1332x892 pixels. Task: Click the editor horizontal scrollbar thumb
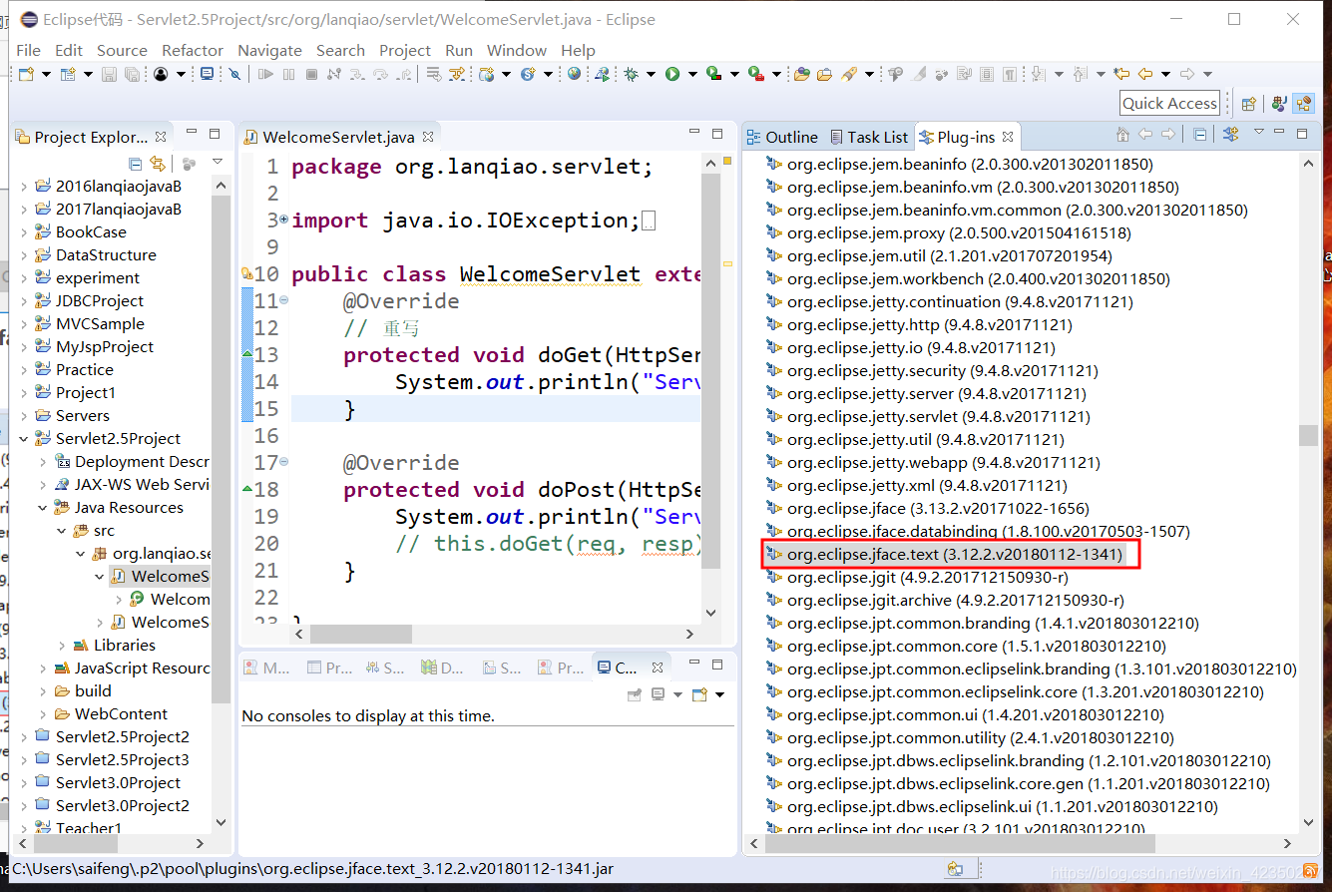point(360,634)
